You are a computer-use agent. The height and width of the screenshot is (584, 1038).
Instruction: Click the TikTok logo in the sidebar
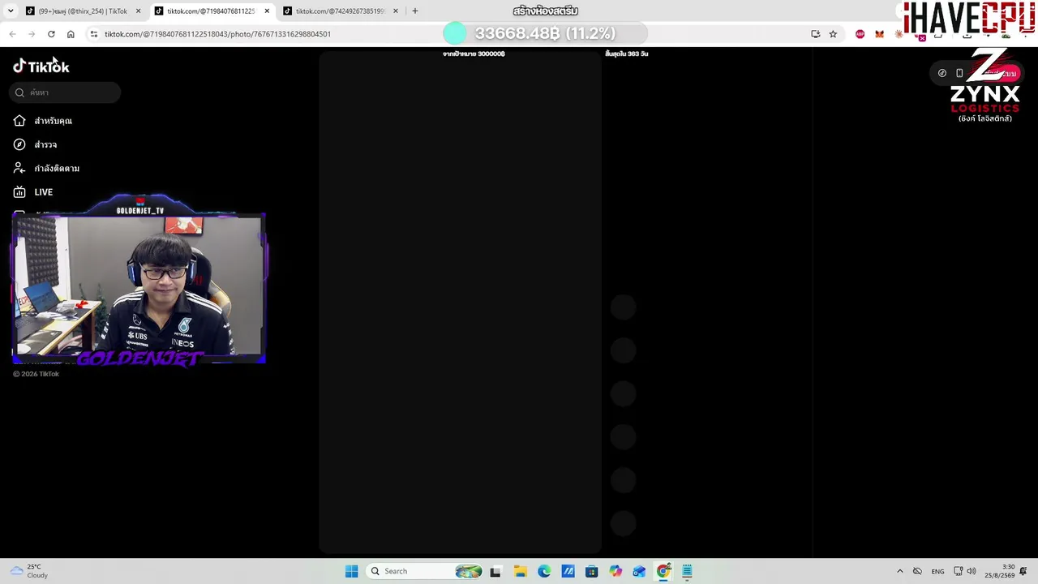(x=41, y=67)
